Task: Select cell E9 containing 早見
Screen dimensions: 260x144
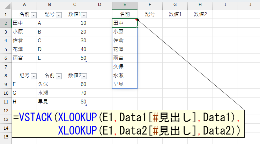Action: coord(125,84)
